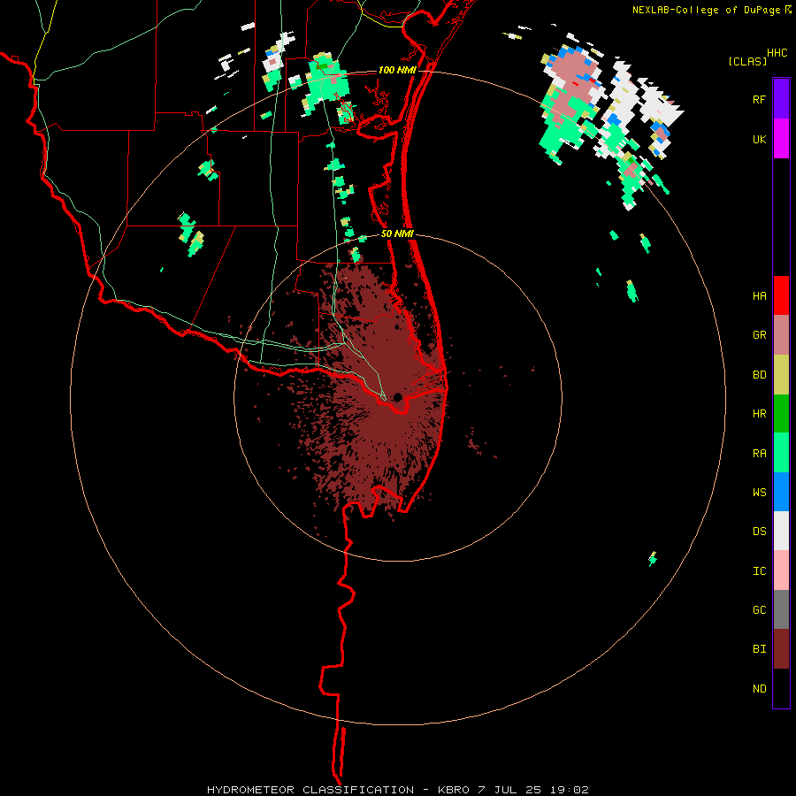Image resolution: width=796 pixels, height=796 pixels.
Task: Click the GC legend label
Action: pyautogui.click(x=759, y=610)
